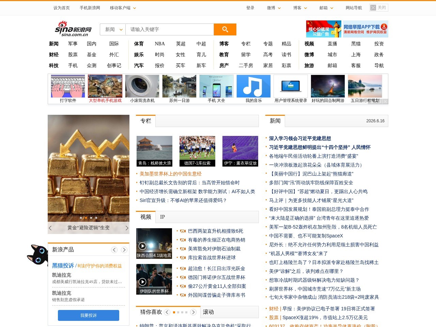
Task: Click the black cat mascot icon
Action: point(37,255)
